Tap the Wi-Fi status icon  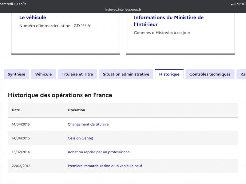(x=239, y=4)
